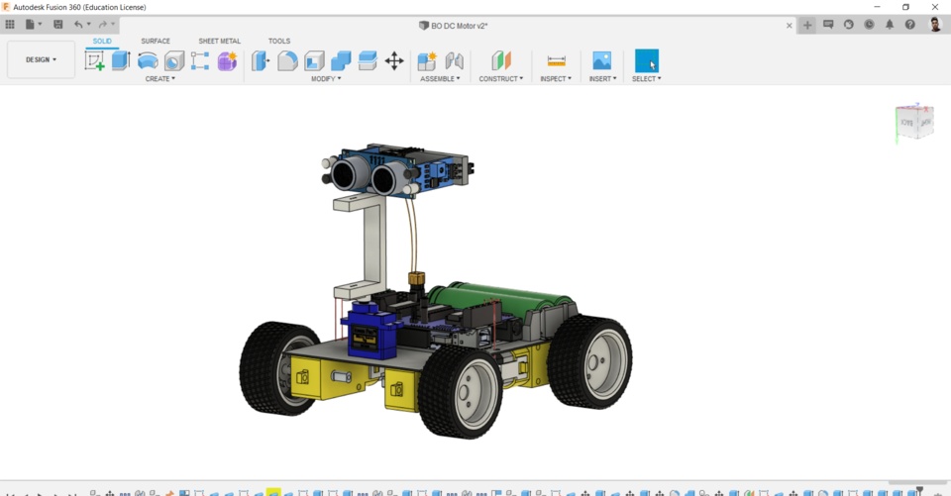Select the Revolve tool
This screenshot has height=496, width=951.
[x=148, y=60]
